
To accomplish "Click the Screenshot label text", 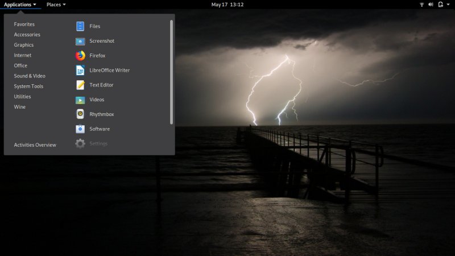I will pos(102,41).
